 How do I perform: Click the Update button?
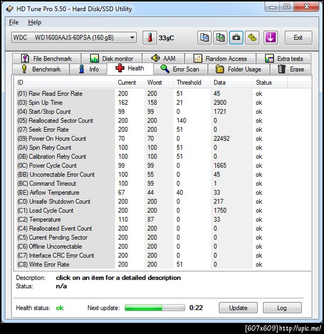click(x=238, y=308)
